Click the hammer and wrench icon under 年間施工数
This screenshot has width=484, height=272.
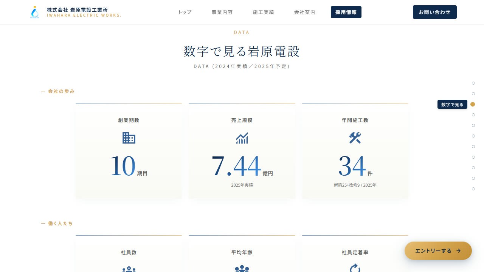[355, 138]
